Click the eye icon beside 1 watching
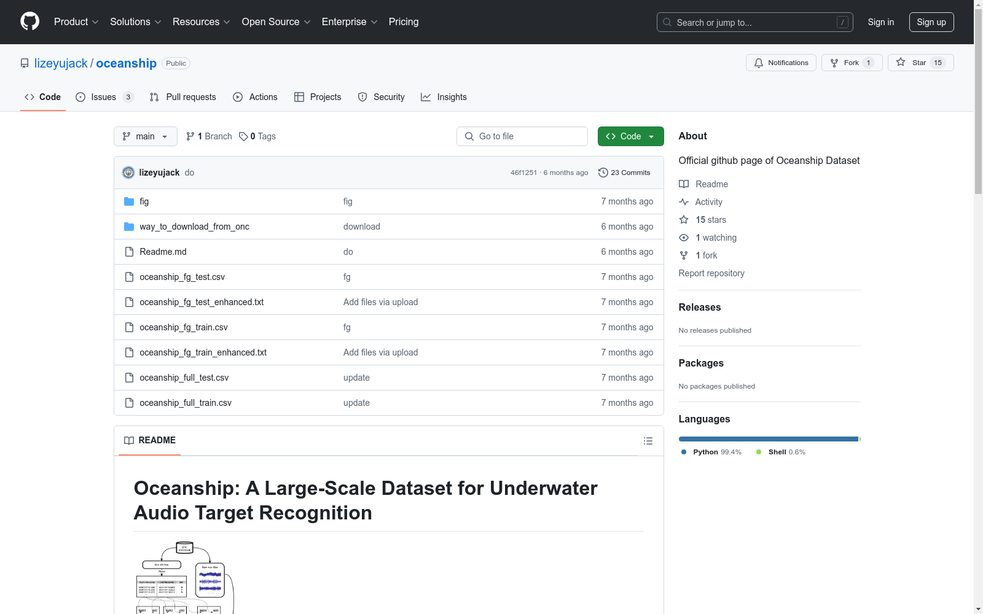This screenshot has height=614, width=983. (684, 238)
